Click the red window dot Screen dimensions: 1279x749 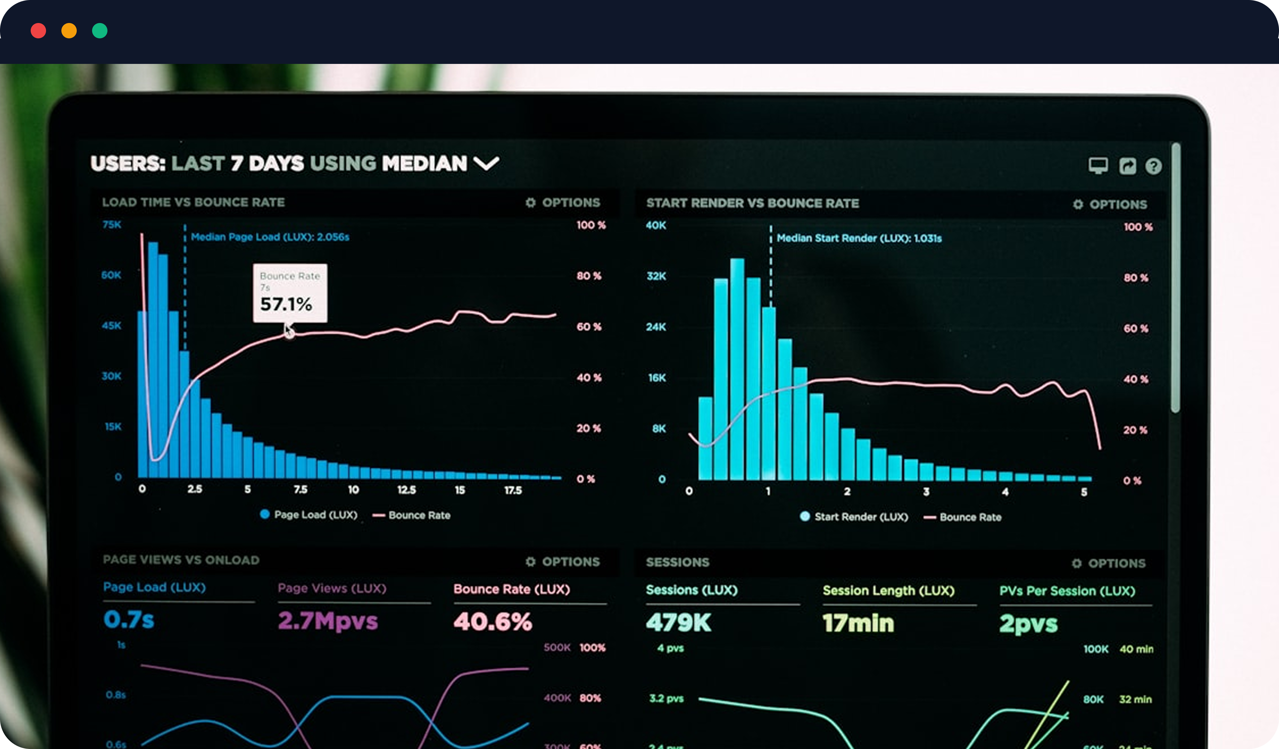click(x=39, y=31)
